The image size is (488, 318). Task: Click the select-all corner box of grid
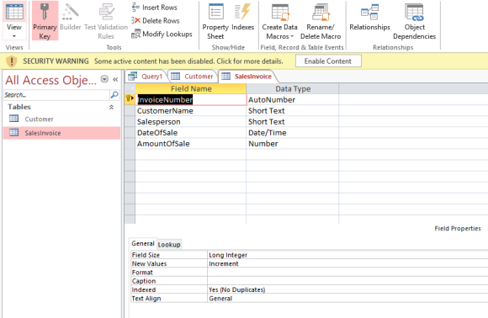point(130,88)
